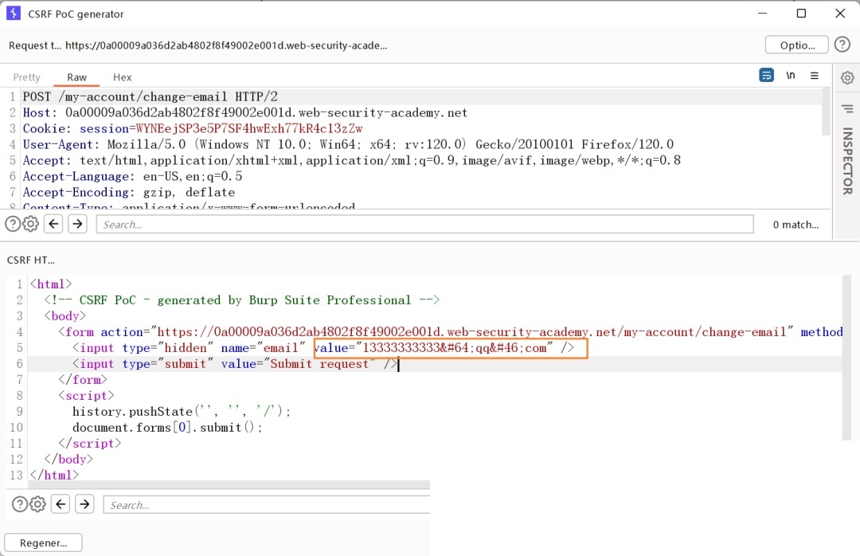Switch to the Pretty tab
The image size is (860, 556).
pyautogui.click(x=27, y=77)
